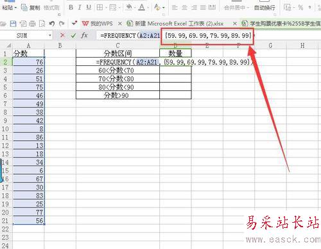Toggle Italic formatting
Image resolution: width=321 pixels, height=249 pixels.
[x=80, y=8]
